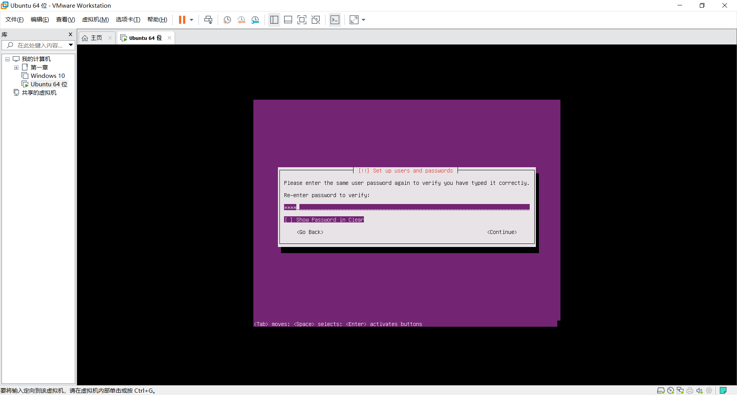Open the 虚拟机(M) menu
This screenshot has height=395, width=737.
coord(96,20)
